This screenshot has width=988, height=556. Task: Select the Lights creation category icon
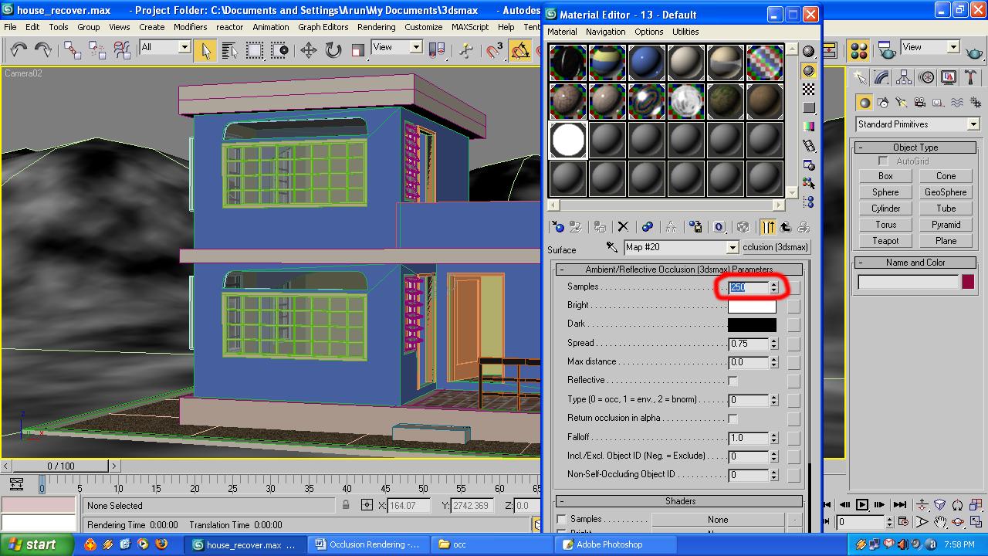click(x=901, y=102)
